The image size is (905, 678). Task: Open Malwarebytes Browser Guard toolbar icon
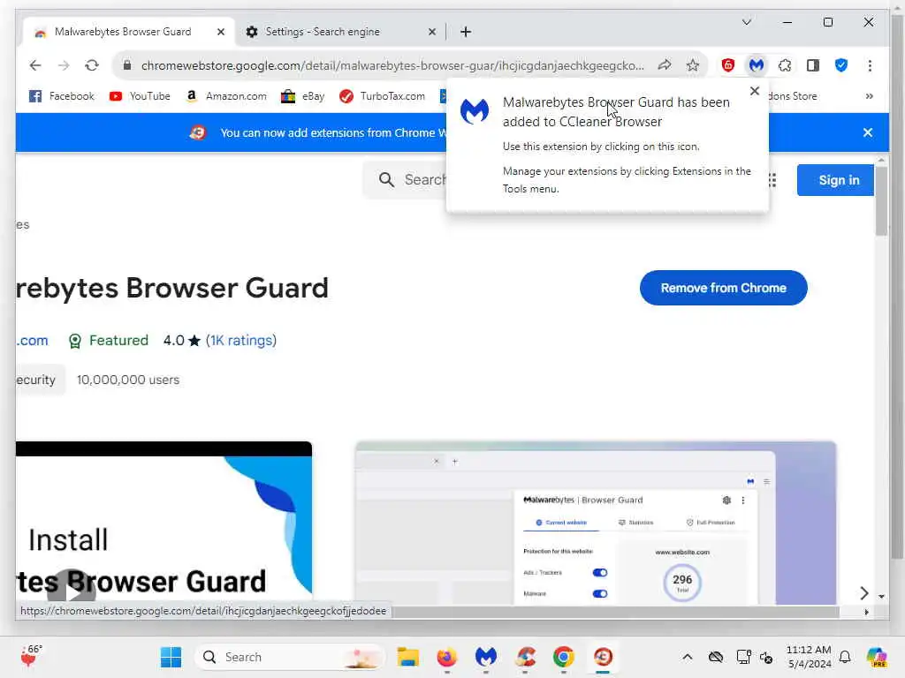[x=757, y=65]
